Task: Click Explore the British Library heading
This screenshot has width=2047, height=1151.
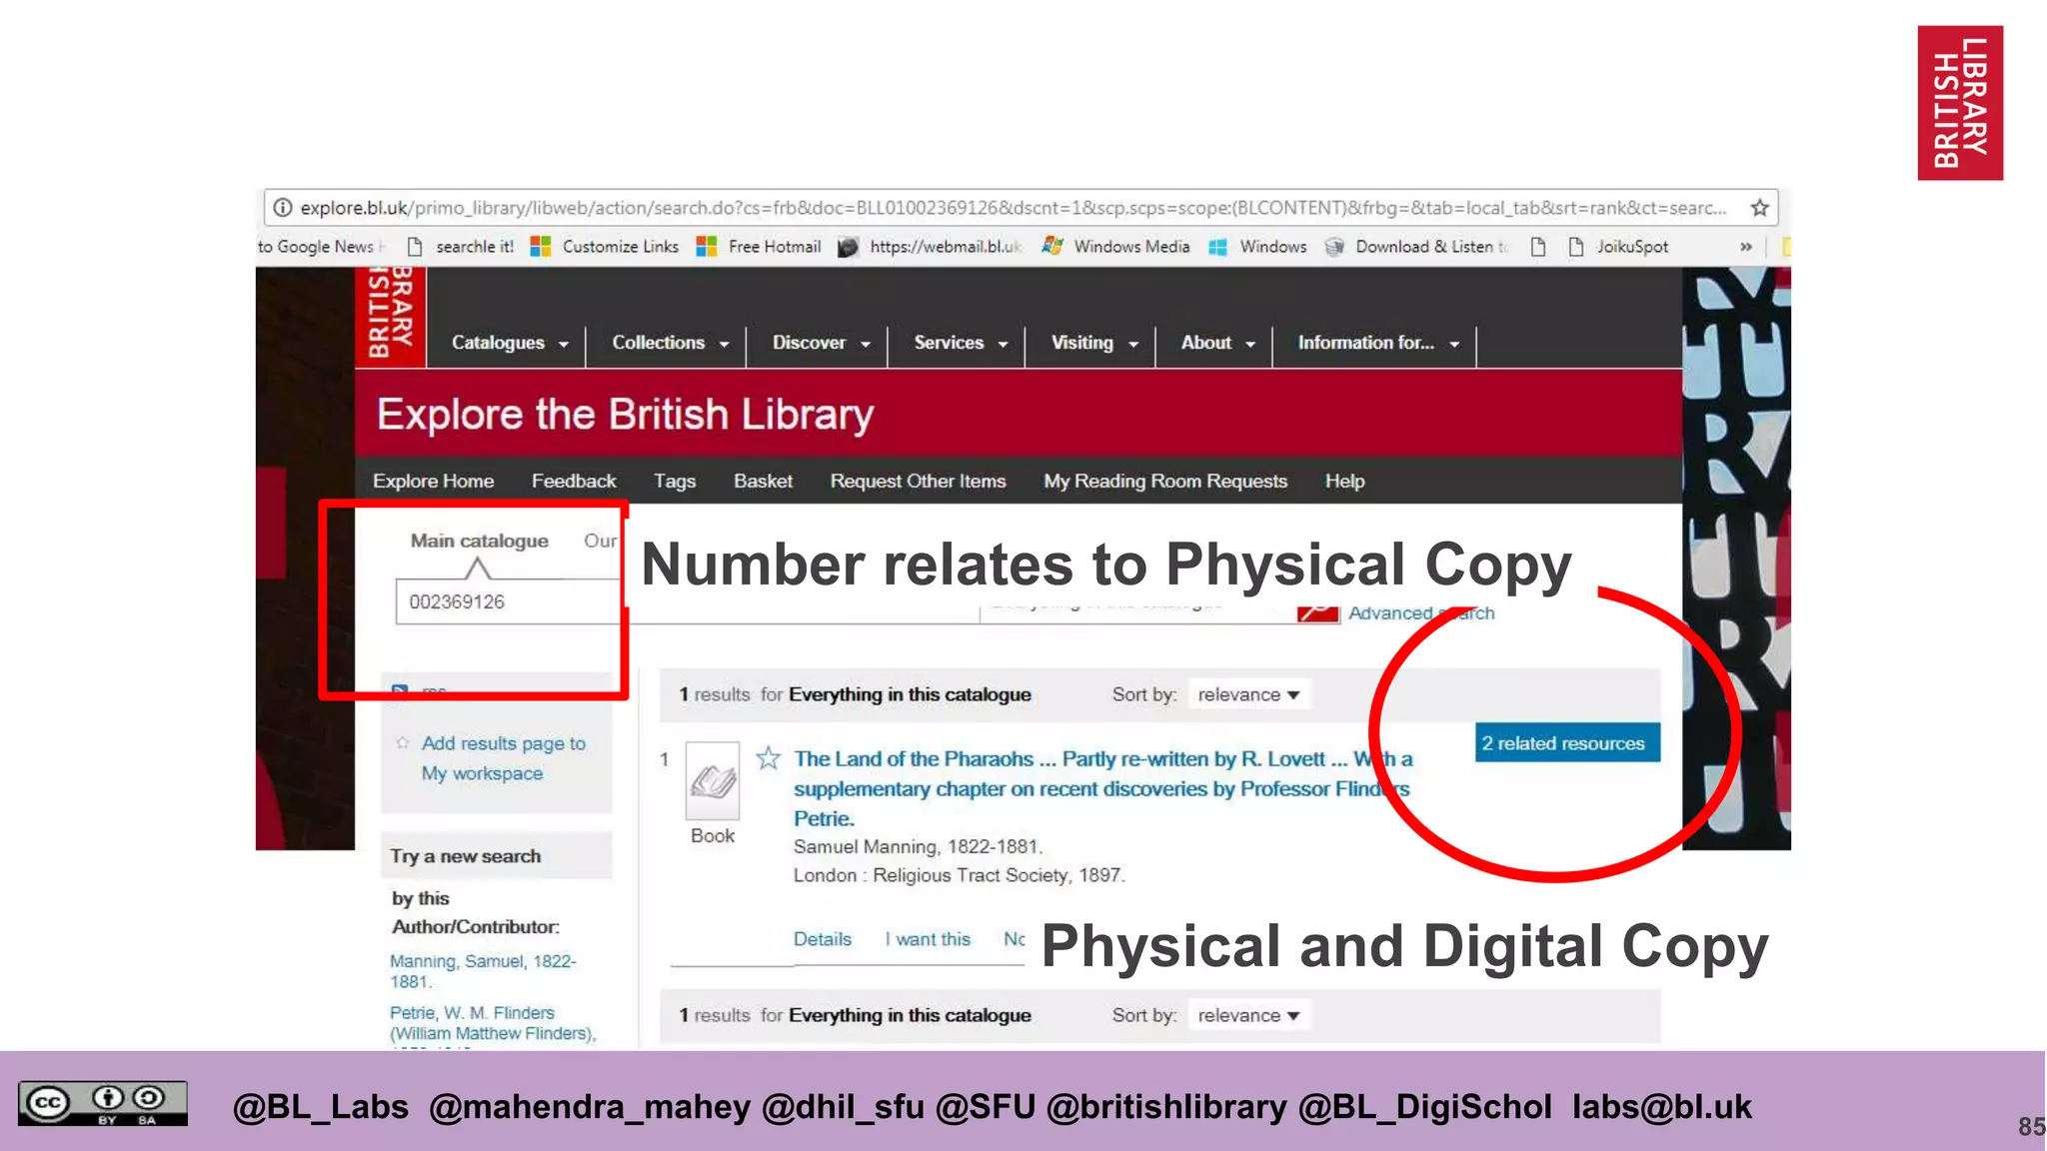Action: 625,414
